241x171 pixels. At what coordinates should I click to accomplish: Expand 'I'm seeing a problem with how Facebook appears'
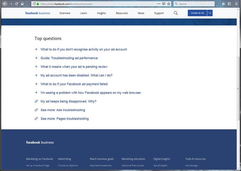91,93
